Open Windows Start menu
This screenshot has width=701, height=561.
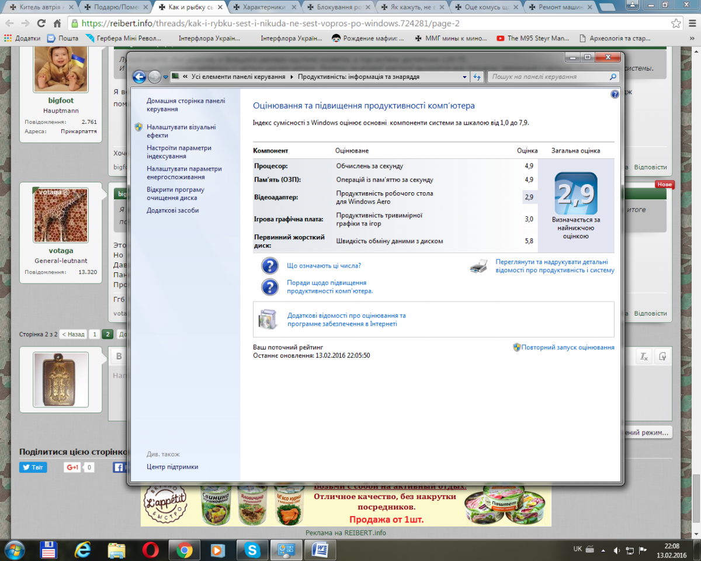14,549
